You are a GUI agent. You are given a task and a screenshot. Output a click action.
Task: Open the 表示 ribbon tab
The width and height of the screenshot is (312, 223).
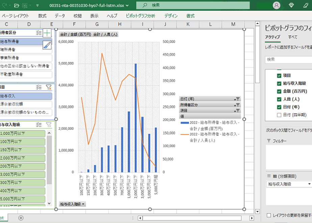[x=94, y=16]
